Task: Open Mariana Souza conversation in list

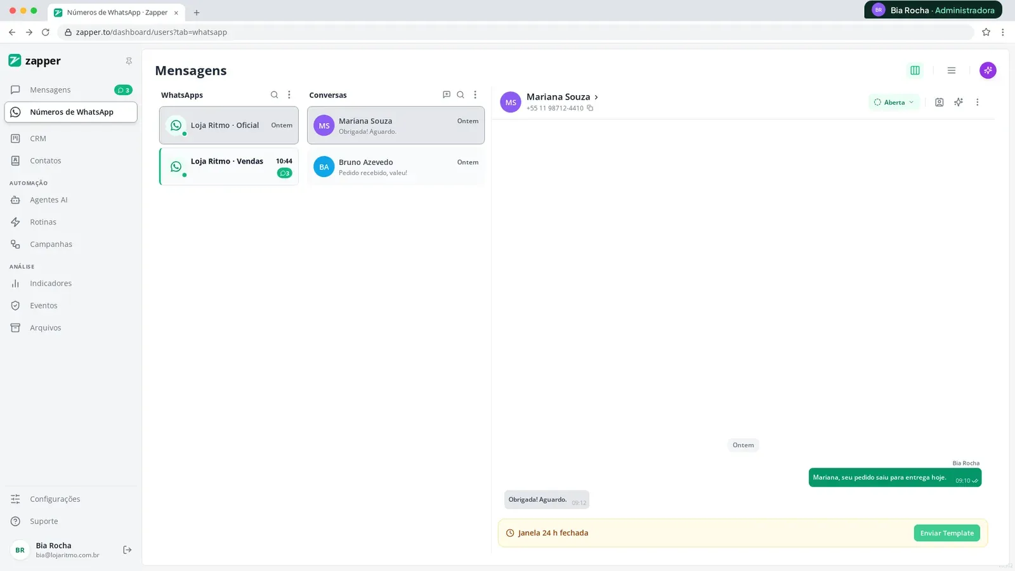Action: click(396, 126)
